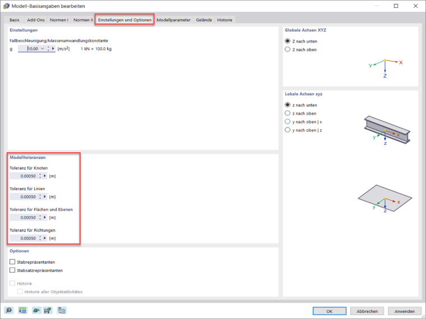Click the RFEM app icon in title bar
426x319 pixels.
(6, 6)
